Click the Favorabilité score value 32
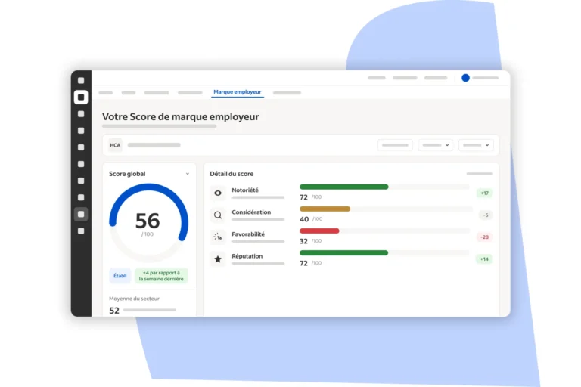Screen dimensions: 581x387 303,241
